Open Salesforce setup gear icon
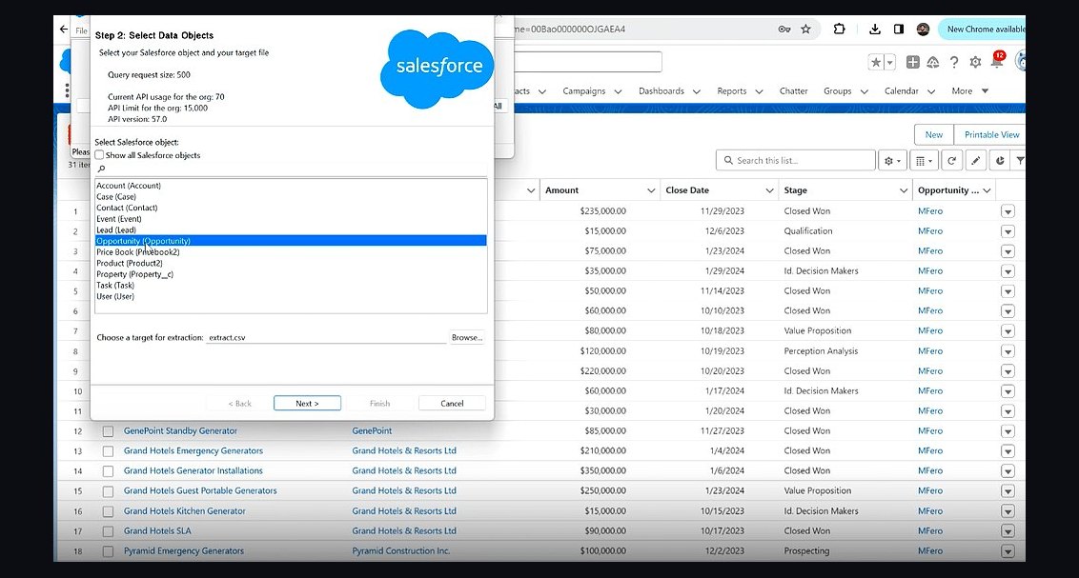Viewport: 1079px width, 578px height. point(975,63)
